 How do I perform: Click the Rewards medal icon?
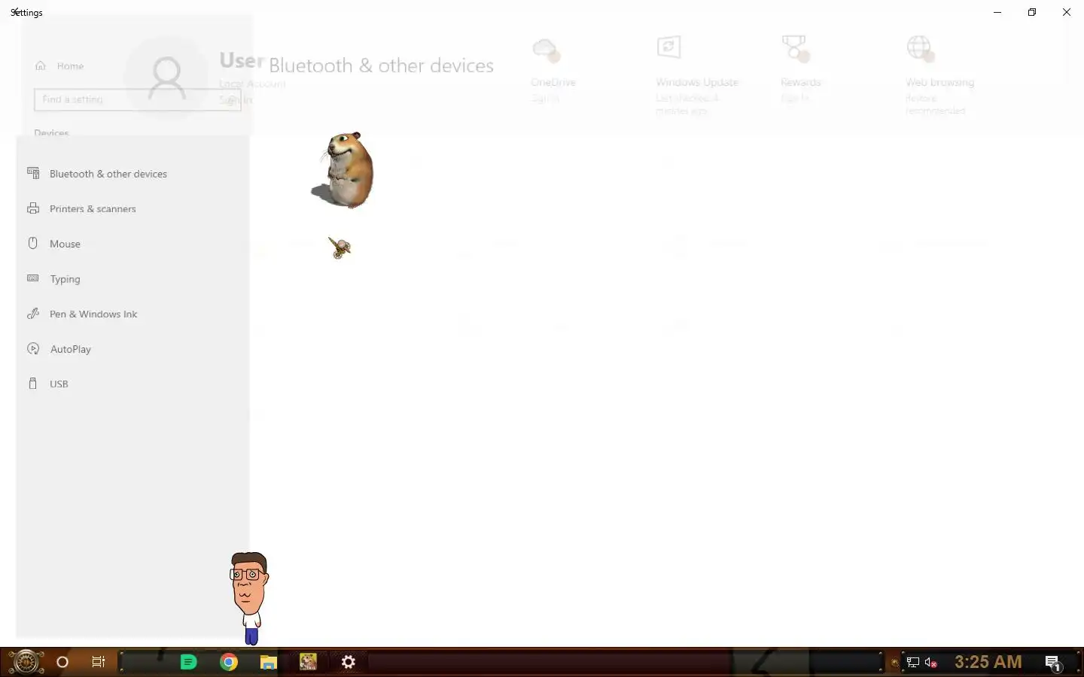coord(795,48)
